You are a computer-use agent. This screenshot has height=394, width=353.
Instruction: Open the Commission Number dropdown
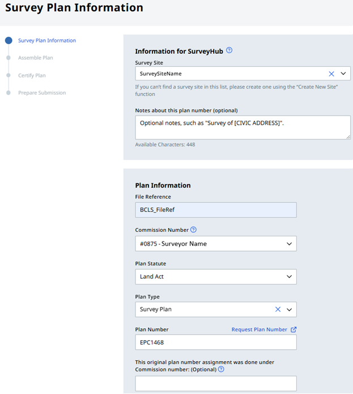[x=215, y=244]
